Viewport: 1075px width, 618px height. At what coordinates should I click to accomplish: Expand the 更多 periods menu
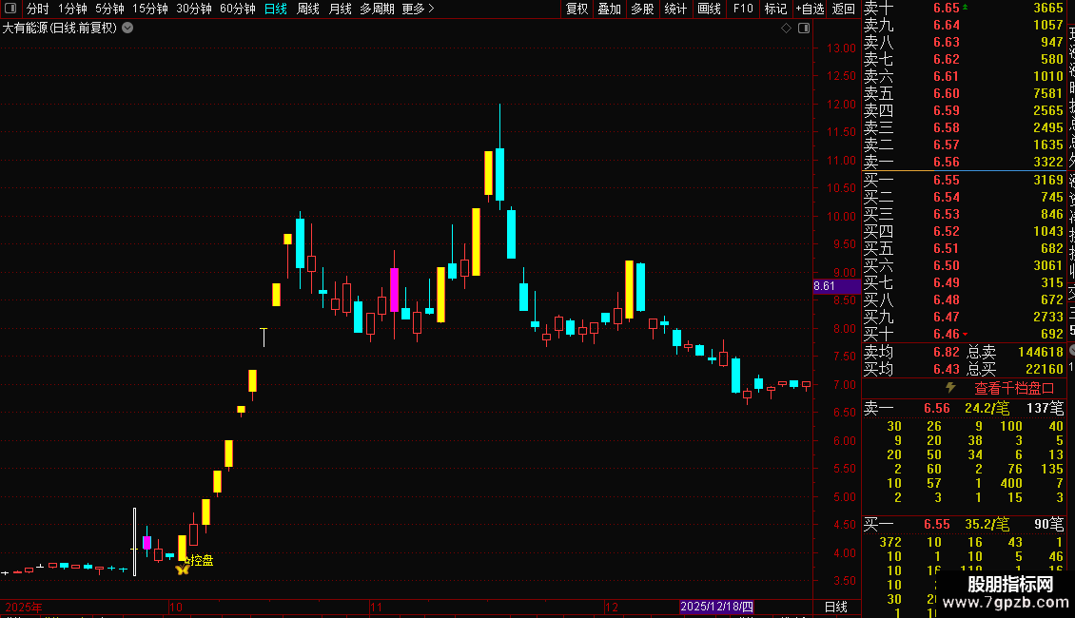pos(418,9)
